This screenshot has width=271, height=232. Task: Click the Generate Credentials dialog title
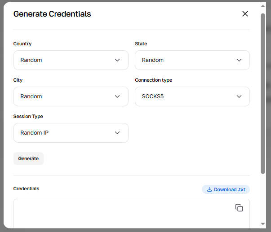pyautogui.click(x=52, y=14)
